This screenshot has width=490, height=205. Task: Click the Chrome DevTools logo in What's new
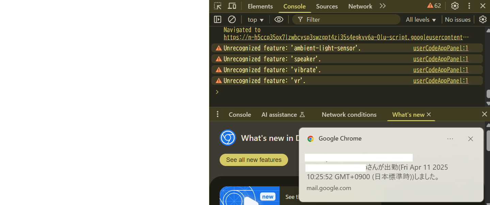[228, 138]
